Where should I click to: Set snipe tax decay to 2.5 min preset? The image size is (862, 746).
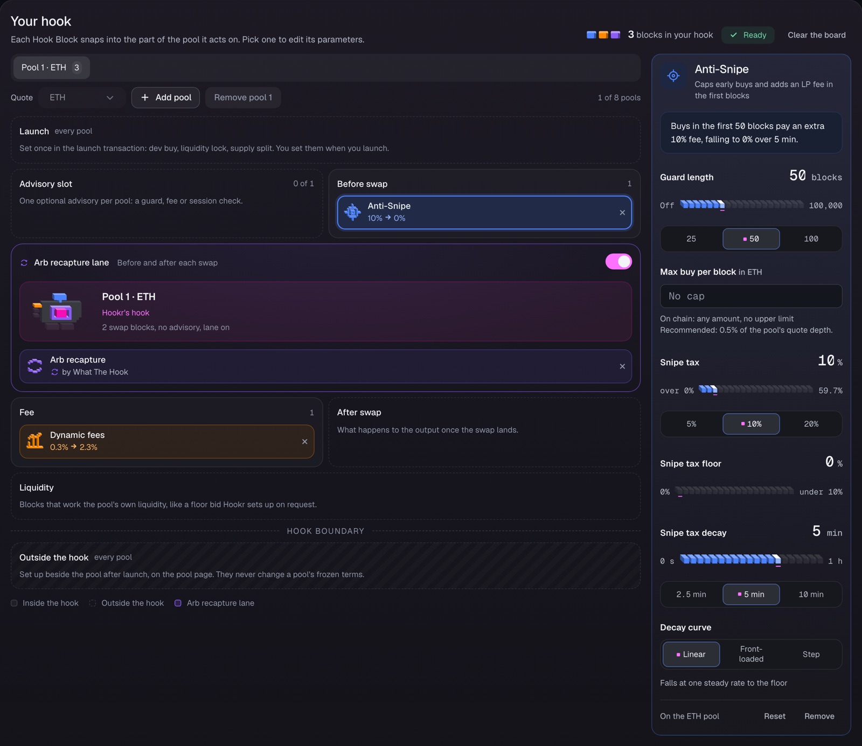[x=691, y=594]
